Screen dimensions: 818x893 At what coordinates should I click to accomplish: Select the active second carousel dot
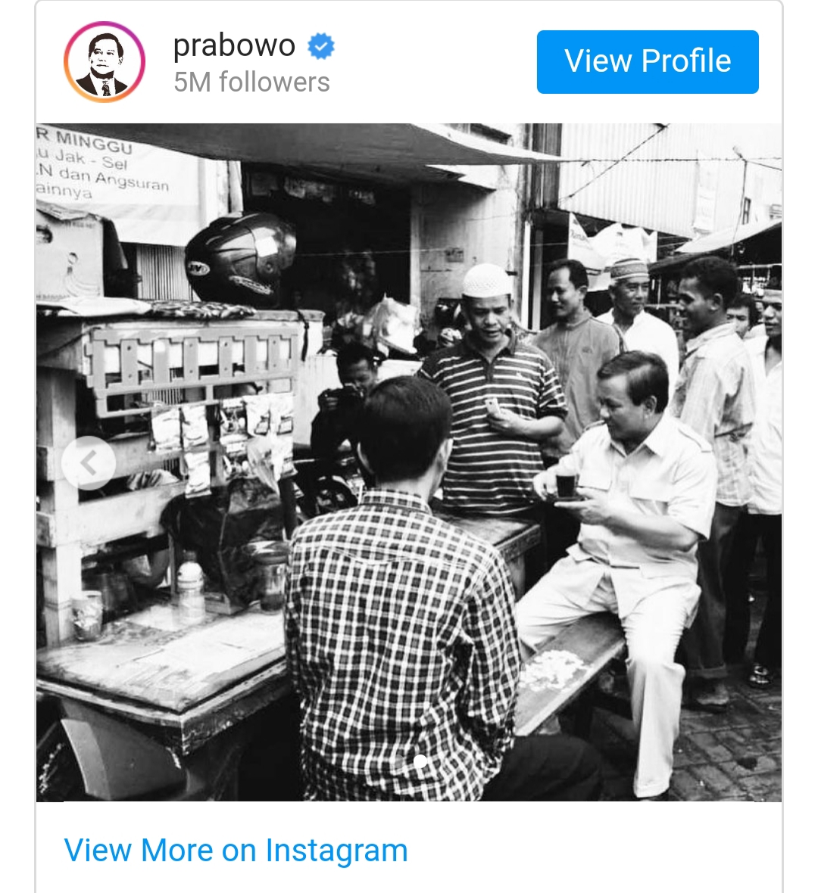420,761
